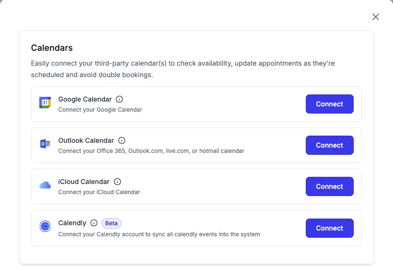Screen dimensions: 393x266
Task: Click the Google Calendar logo icon
Action: coord(45,103)
